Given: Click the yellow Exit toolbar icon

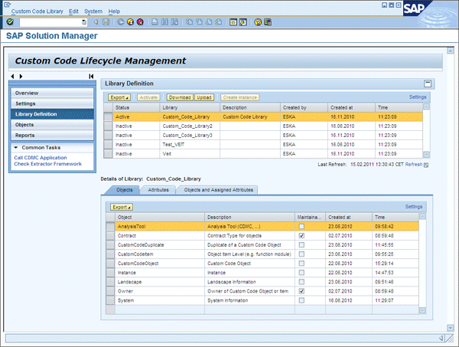Looking at the screenshot, I should pos(130,22).
